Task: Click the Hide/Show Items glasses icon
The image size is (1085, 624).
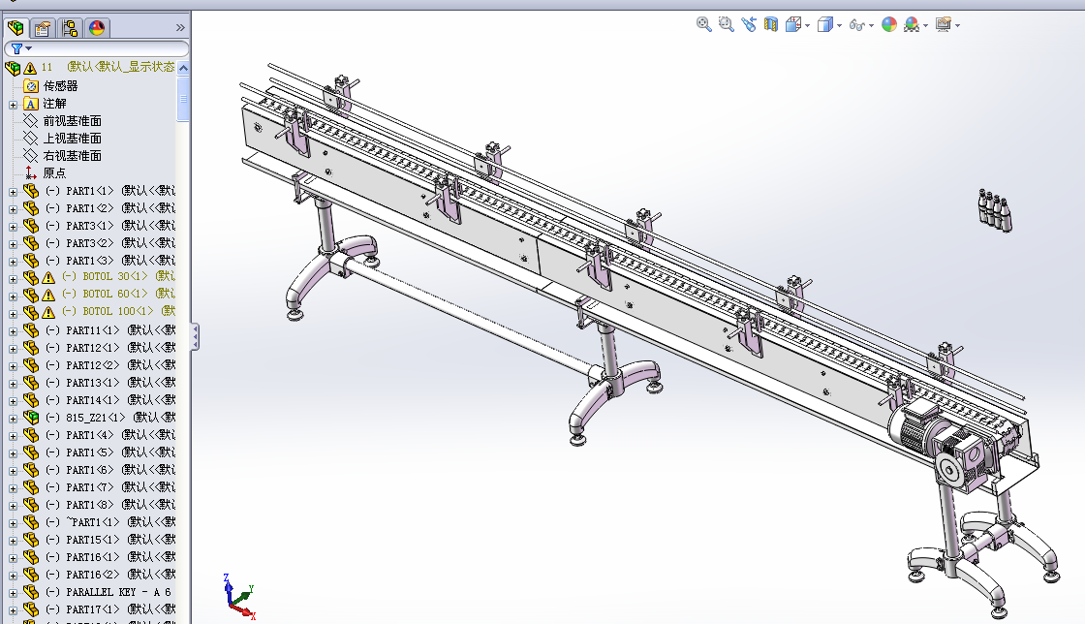Action: [856, 25]
